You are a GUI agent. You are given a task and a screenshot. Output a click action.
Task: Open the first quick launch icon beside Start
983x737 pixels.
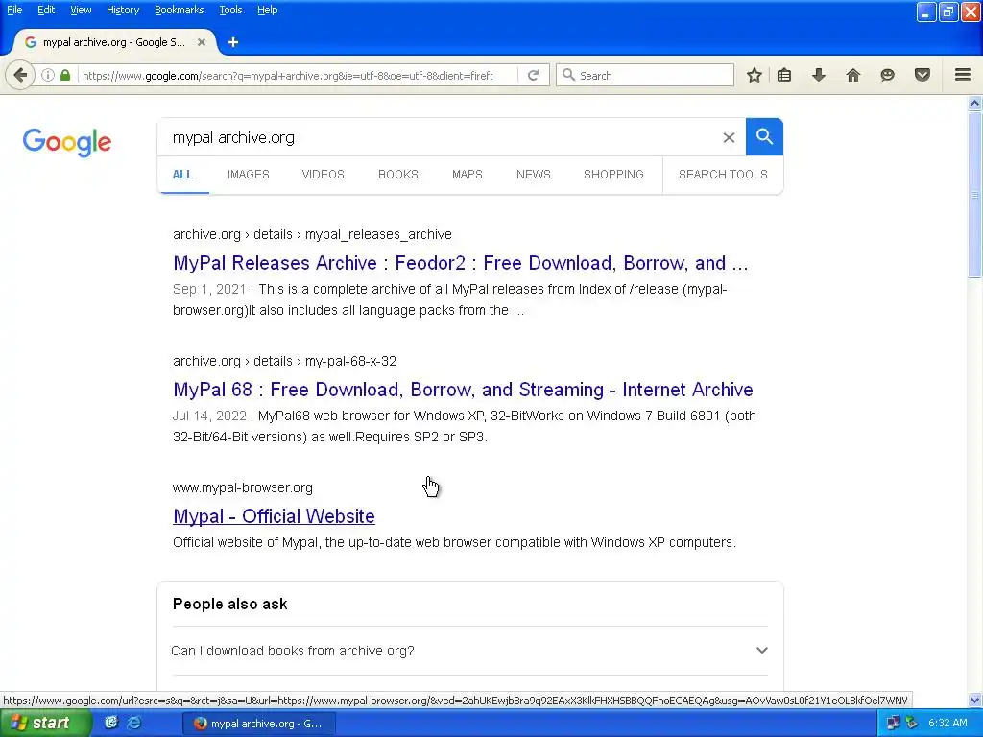tap(111, 723)
